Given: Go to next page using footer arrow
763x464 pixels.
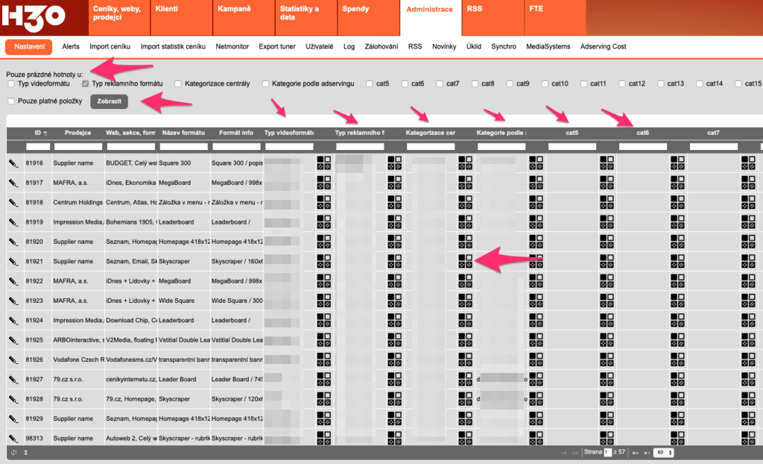Looking at the screenshot, I should (x=636, y=453).
